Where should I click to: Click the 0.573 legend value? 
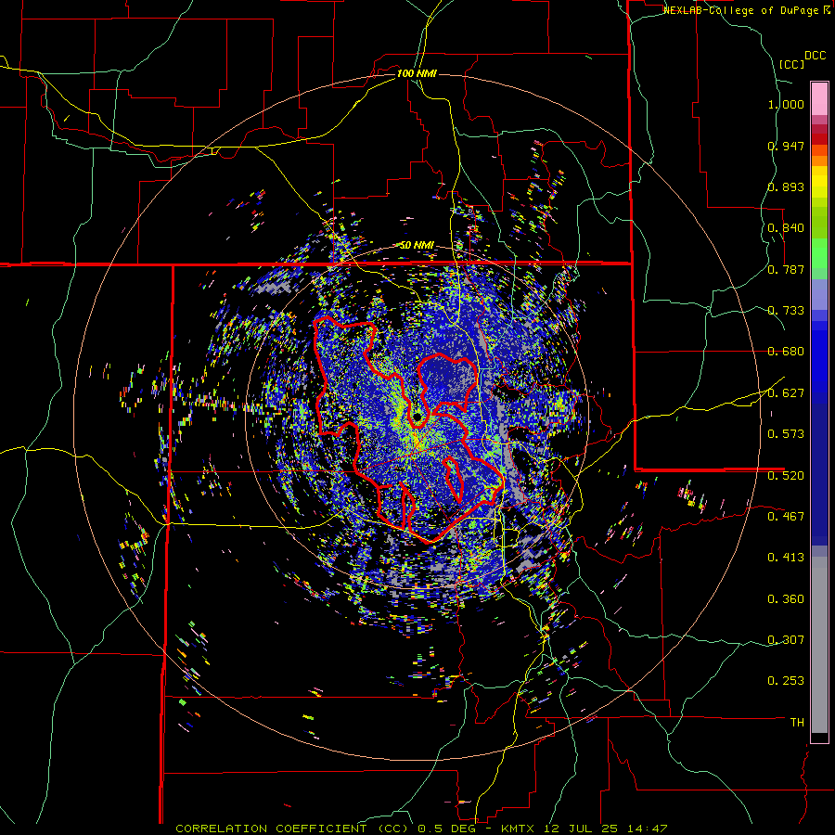(786, 434)
